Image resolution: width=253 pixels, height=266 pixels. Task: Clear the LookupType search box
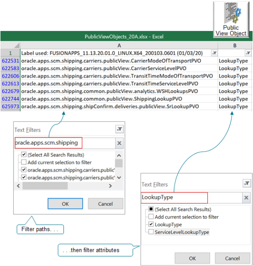click(246, 198)
